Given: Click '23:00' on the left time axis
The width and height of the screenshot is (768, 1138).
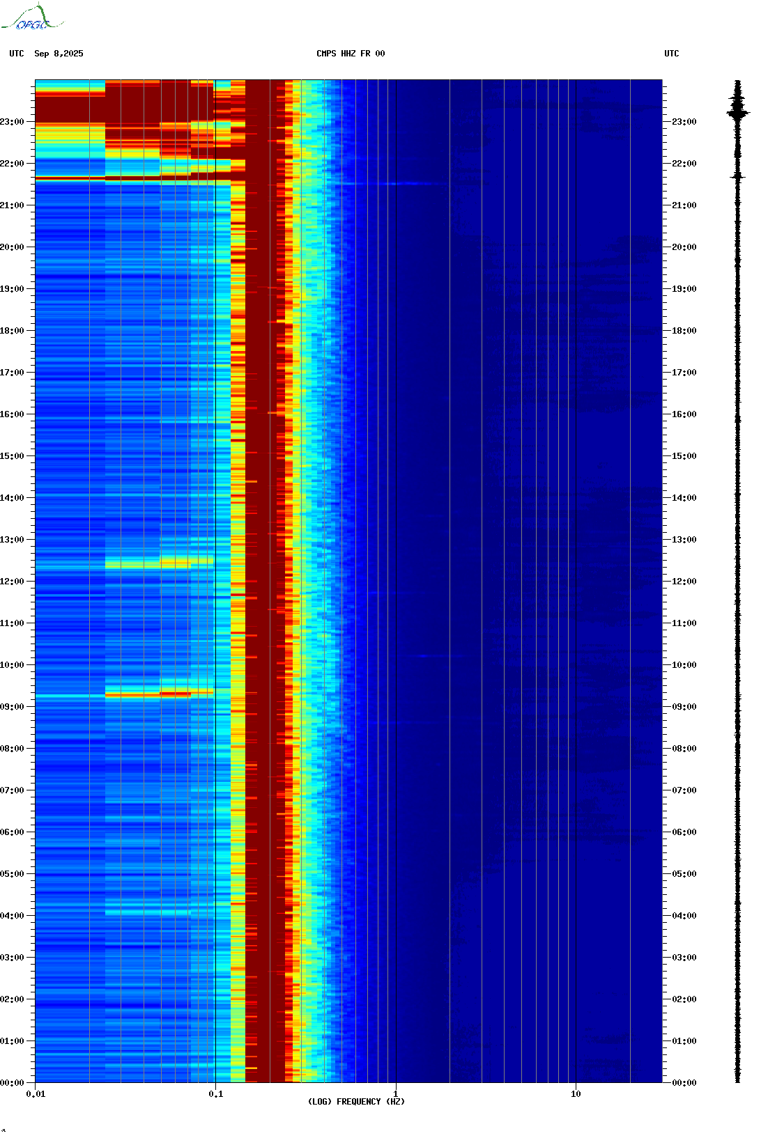Looking at the screenshot, I should pos(12,122).
